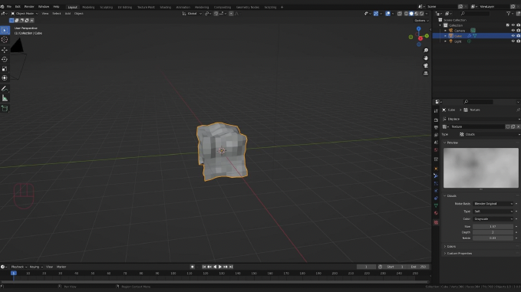The width and height of the screenshot is (521, 292).
Task: Click the pan view hand icon
Action: coord(426,58)
